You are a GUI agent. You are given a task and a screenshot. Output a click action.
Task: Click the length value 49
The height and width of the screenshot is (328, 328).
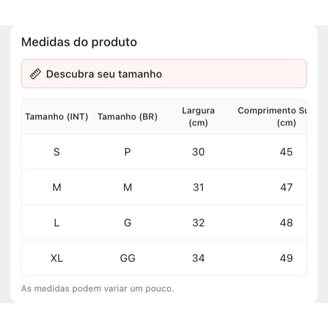coord(286,258)
